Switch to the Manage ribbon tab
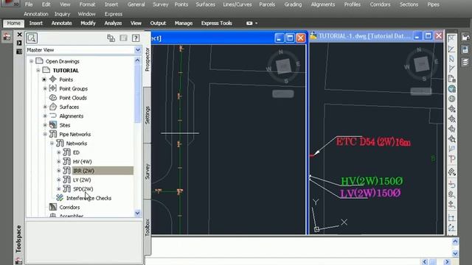This screenshot has width=472, height=265. point(184,23)
